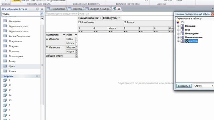
Task: Collapse the Альбомы column group
Action: (x=80, y=22)
